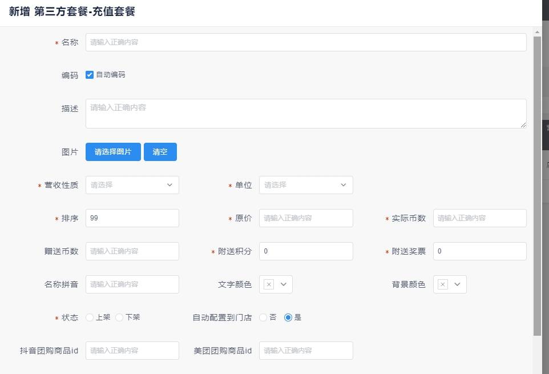This screenshot has height=374, width=549.
Task: Click the 描述 text area
Action: pos(306,114)
